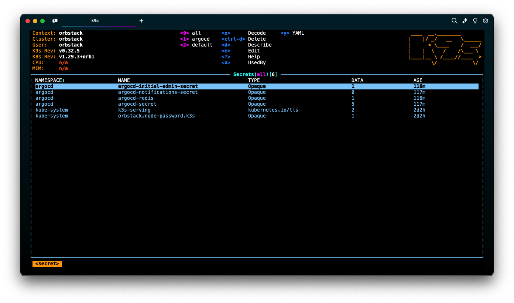Click the Edit command hint
This screenshot has width=514, height=303.
click(x=254, y=51)
